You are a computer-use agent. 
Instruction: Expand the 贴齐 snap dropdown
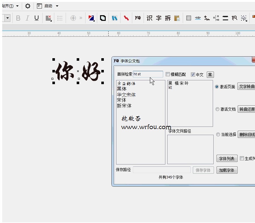pyautogui.click(x=17, y=6)
